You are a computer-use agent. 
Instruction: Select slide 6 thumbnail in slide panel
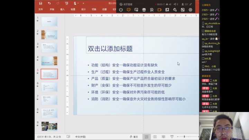(x=49, y=87)
